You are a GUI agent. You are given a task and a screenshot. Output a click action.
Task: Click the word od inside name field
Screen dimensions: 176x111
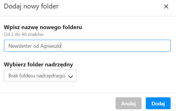coord(36,46)
